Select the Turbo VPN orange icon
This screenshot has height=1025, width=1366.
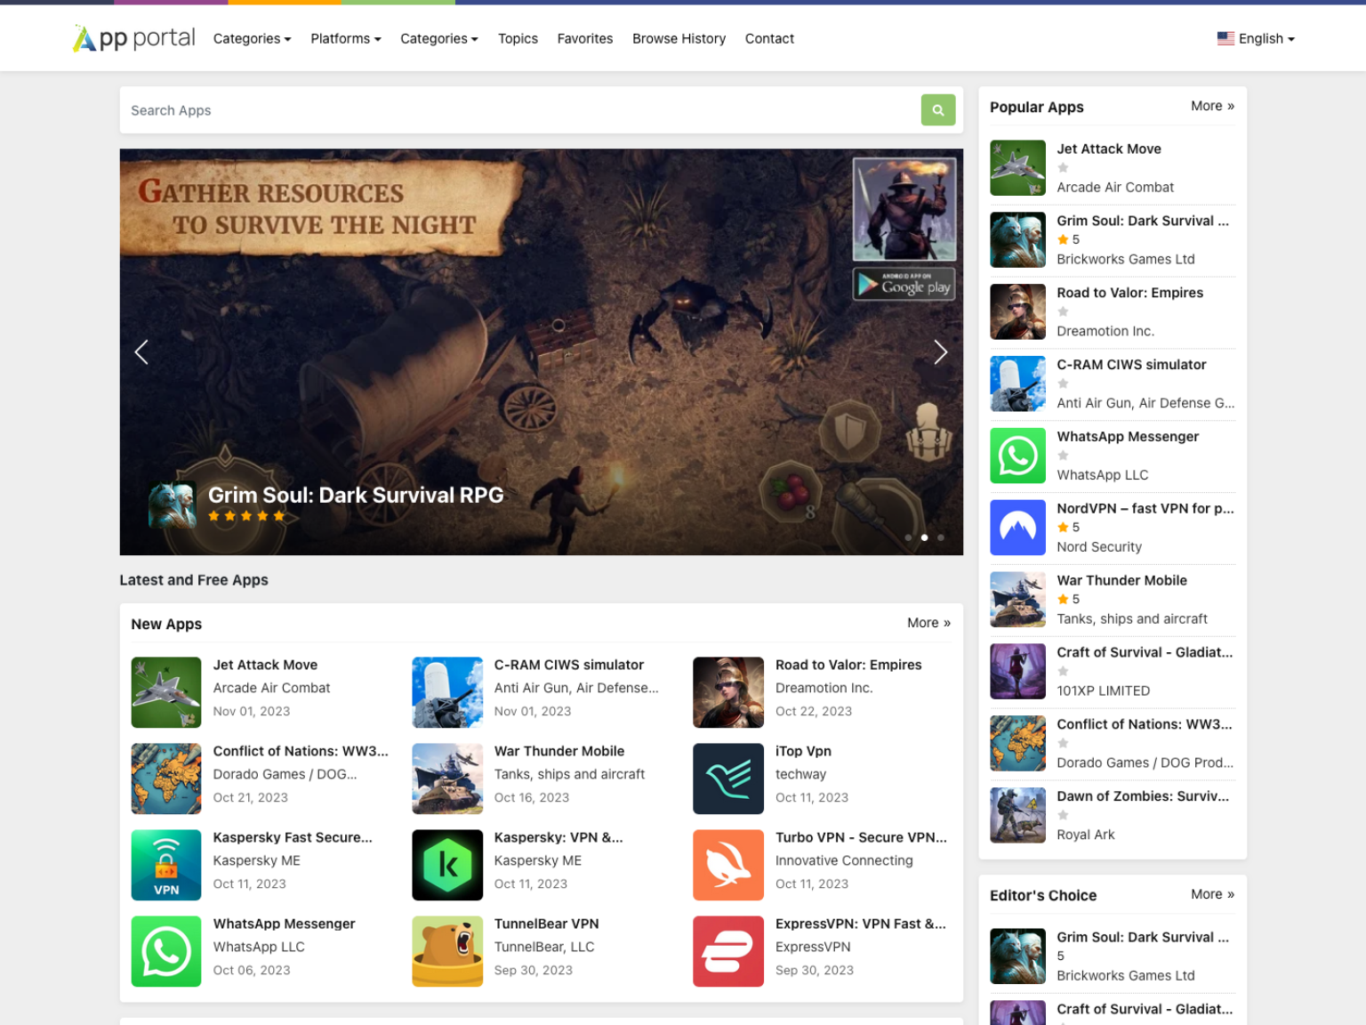click(x=727, y=865)
